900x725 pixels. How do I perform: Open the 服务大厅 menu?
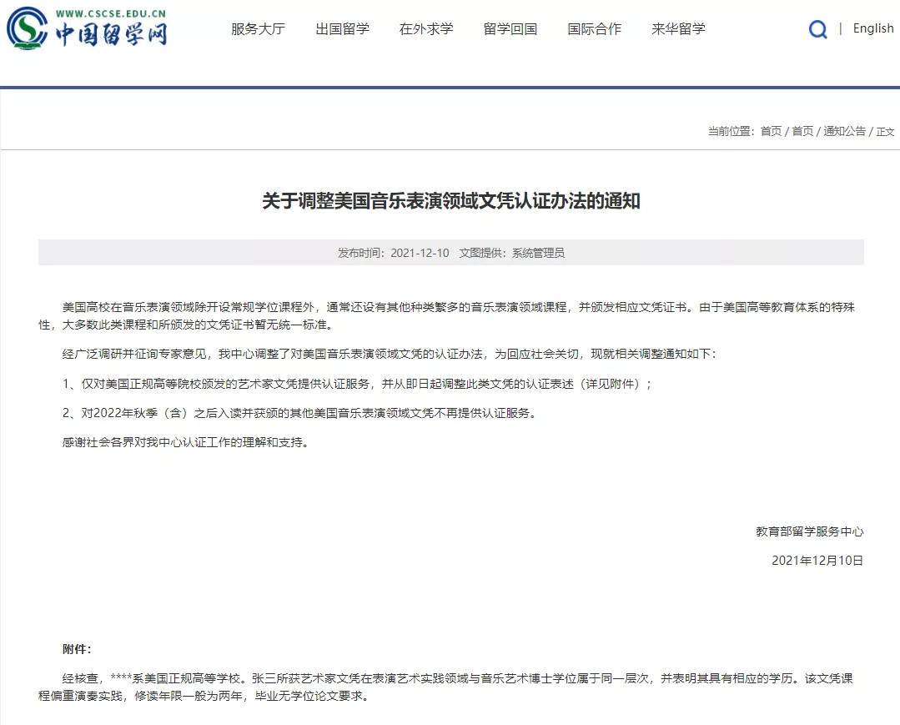tap(258, 28)
